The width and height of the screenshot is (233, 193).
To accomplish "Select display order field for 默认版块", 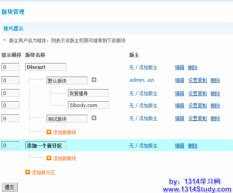I will click(x=10, y=80).
